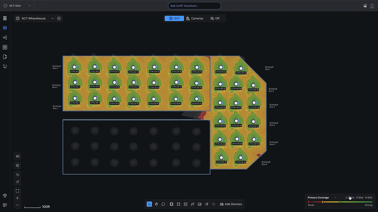Select access point U7 Pro XG 12
The height and width of the screenshot is (212, 378).
(x=133, y=68)
